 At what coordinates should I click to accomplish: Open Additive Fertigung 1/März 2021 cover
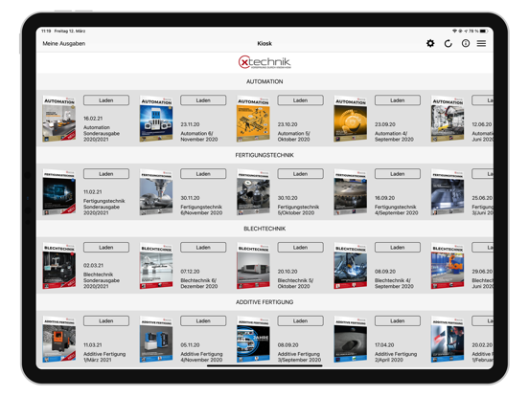(59, 340)
